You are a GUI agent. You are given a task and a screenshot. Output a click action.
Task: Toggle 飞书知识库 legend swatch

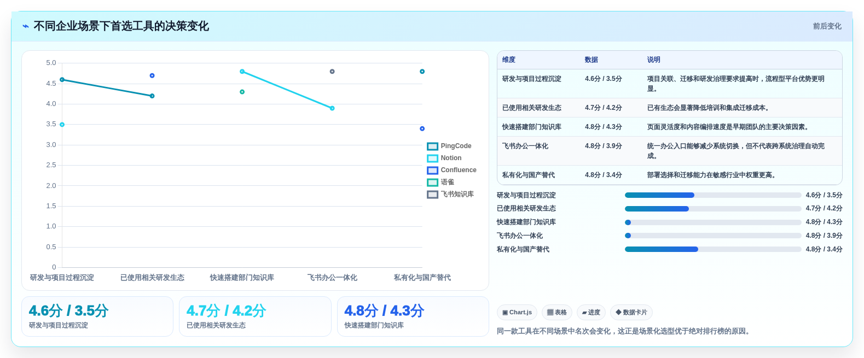pos(432,194)
